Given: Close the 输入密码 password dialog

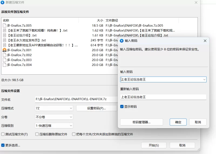Looking at the screenshot, I should click(x=205, y=41).
